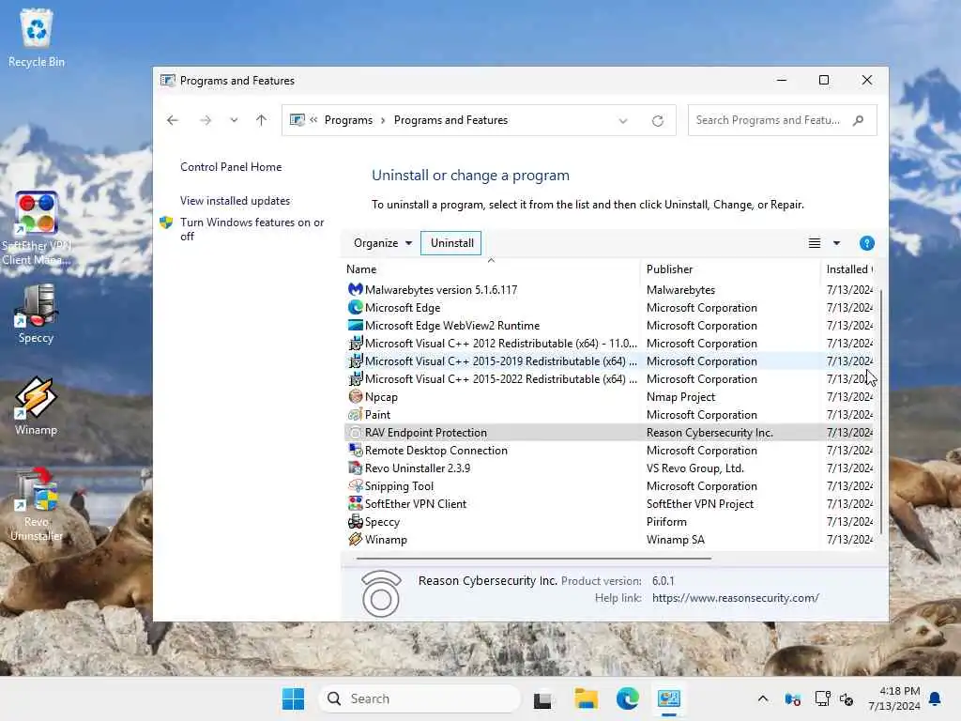Click the Control Panel taskbar icon

(x=668, y=698)
